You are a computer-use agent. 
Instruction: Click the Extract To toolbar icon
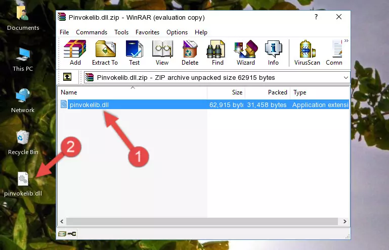(x=105, y=53)
